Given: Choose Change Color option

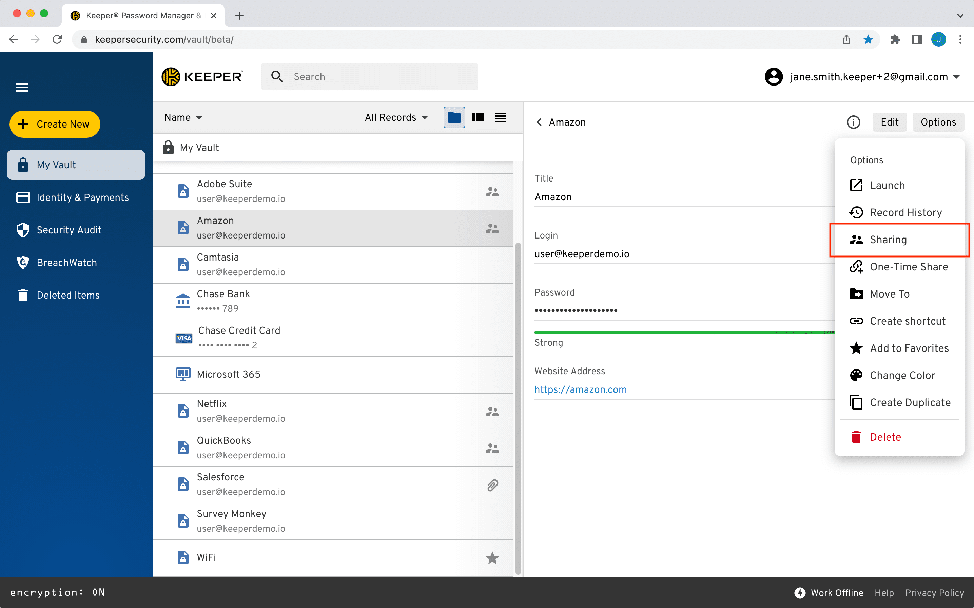Looking at the screenshot, I should pos(899,375).
